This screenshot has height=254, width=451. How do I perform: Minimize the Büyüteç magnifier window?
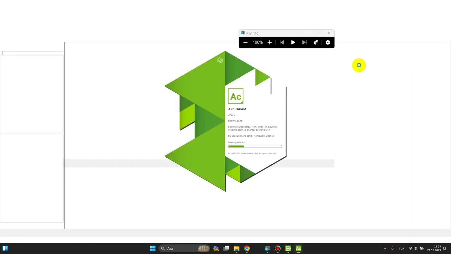[x=308, y=33]
